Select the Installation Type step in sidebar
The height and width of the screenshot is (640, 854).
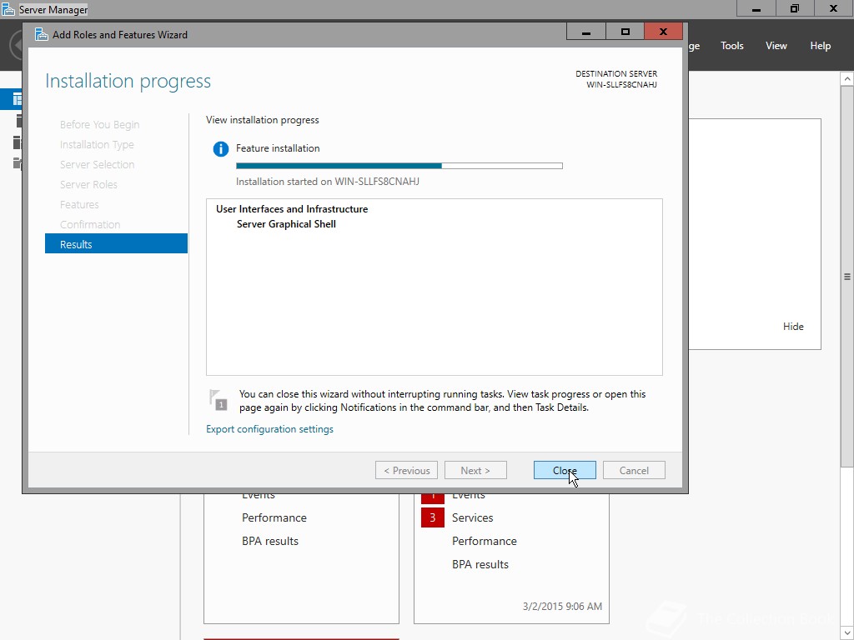pos(97,144)
